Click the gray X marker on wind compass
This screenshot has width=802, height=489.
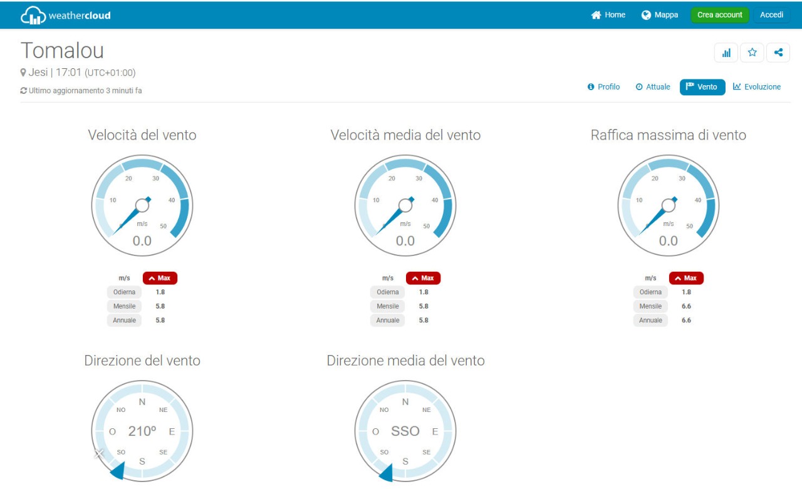pyautogui.click(x=99, y=454)
